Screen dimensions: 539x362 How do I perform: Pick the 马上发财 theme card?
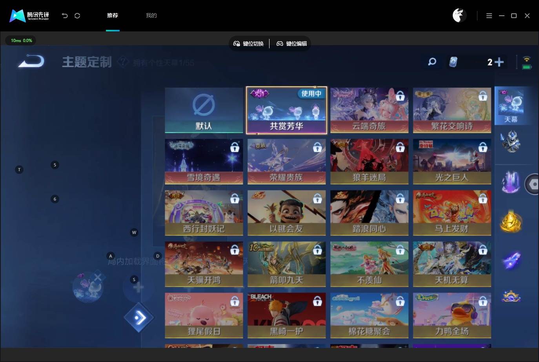click(x=452, y=213)
